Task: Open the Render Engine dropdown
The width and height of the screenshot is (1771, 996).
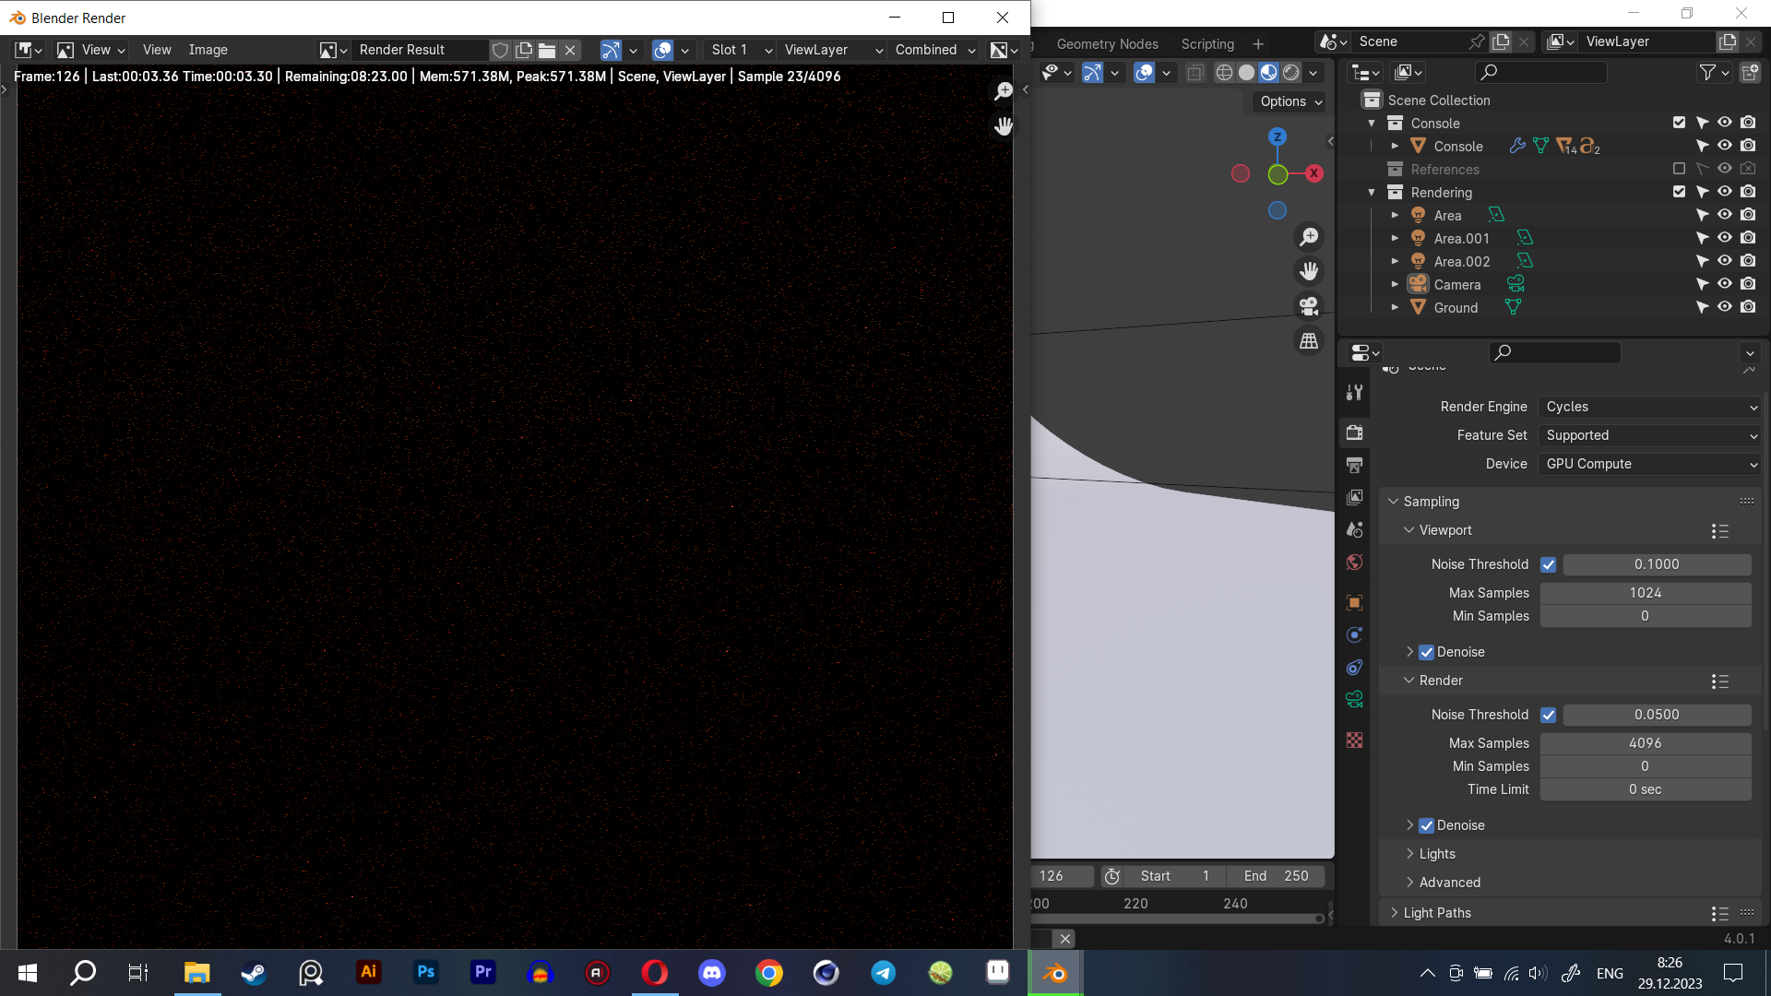Action: [x=1650, y=407]
